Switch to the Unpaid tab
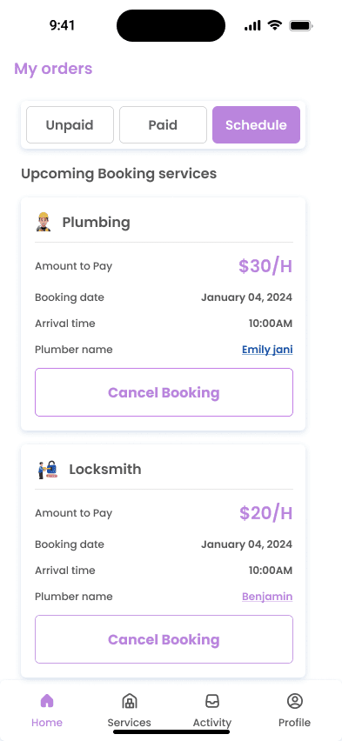 coord(70,124)
